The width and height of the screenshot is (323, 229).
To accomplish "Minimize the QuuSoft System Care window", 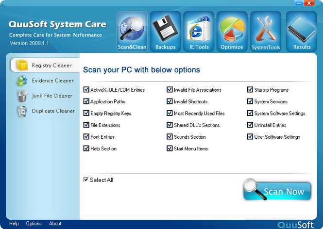I will pyautogui.click(x=299, y=3).
